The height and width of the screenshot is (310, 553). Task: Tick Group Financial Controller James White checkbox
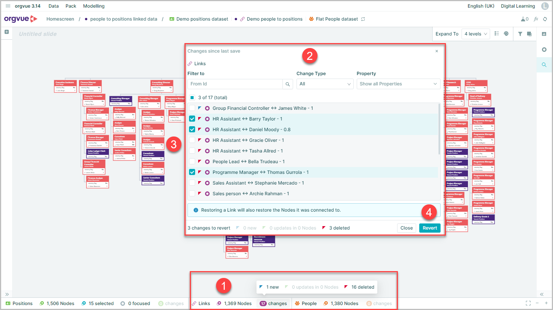[192, 108]
